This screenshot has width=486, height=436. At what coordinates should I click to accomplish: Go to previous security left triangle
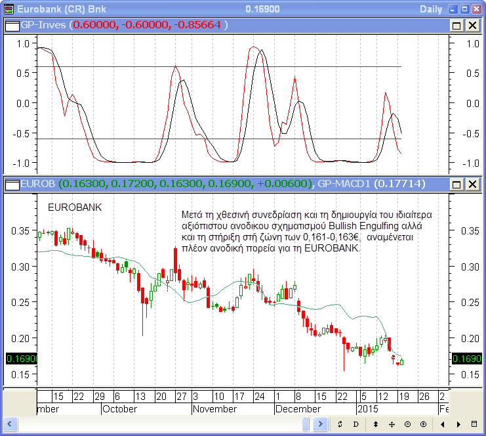443,424
